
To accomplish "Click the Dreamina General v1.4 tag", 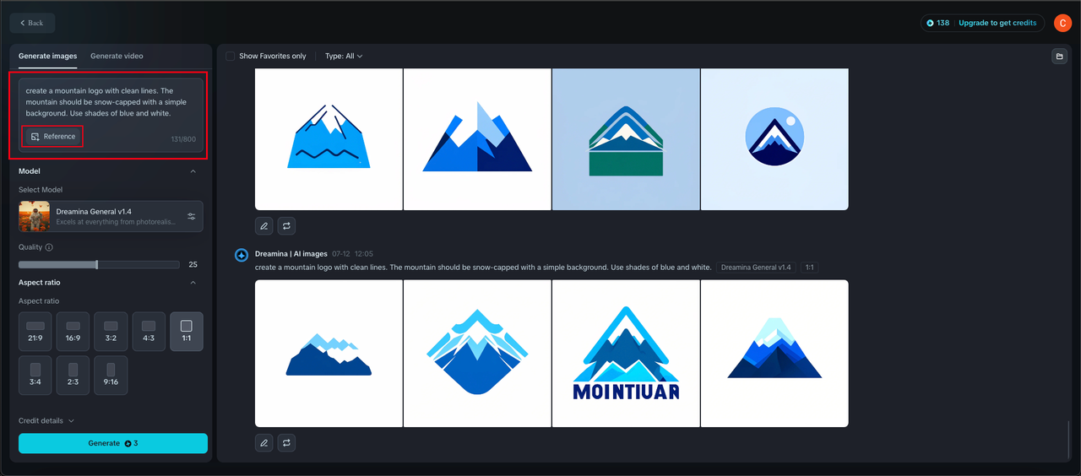I will 756,267.
